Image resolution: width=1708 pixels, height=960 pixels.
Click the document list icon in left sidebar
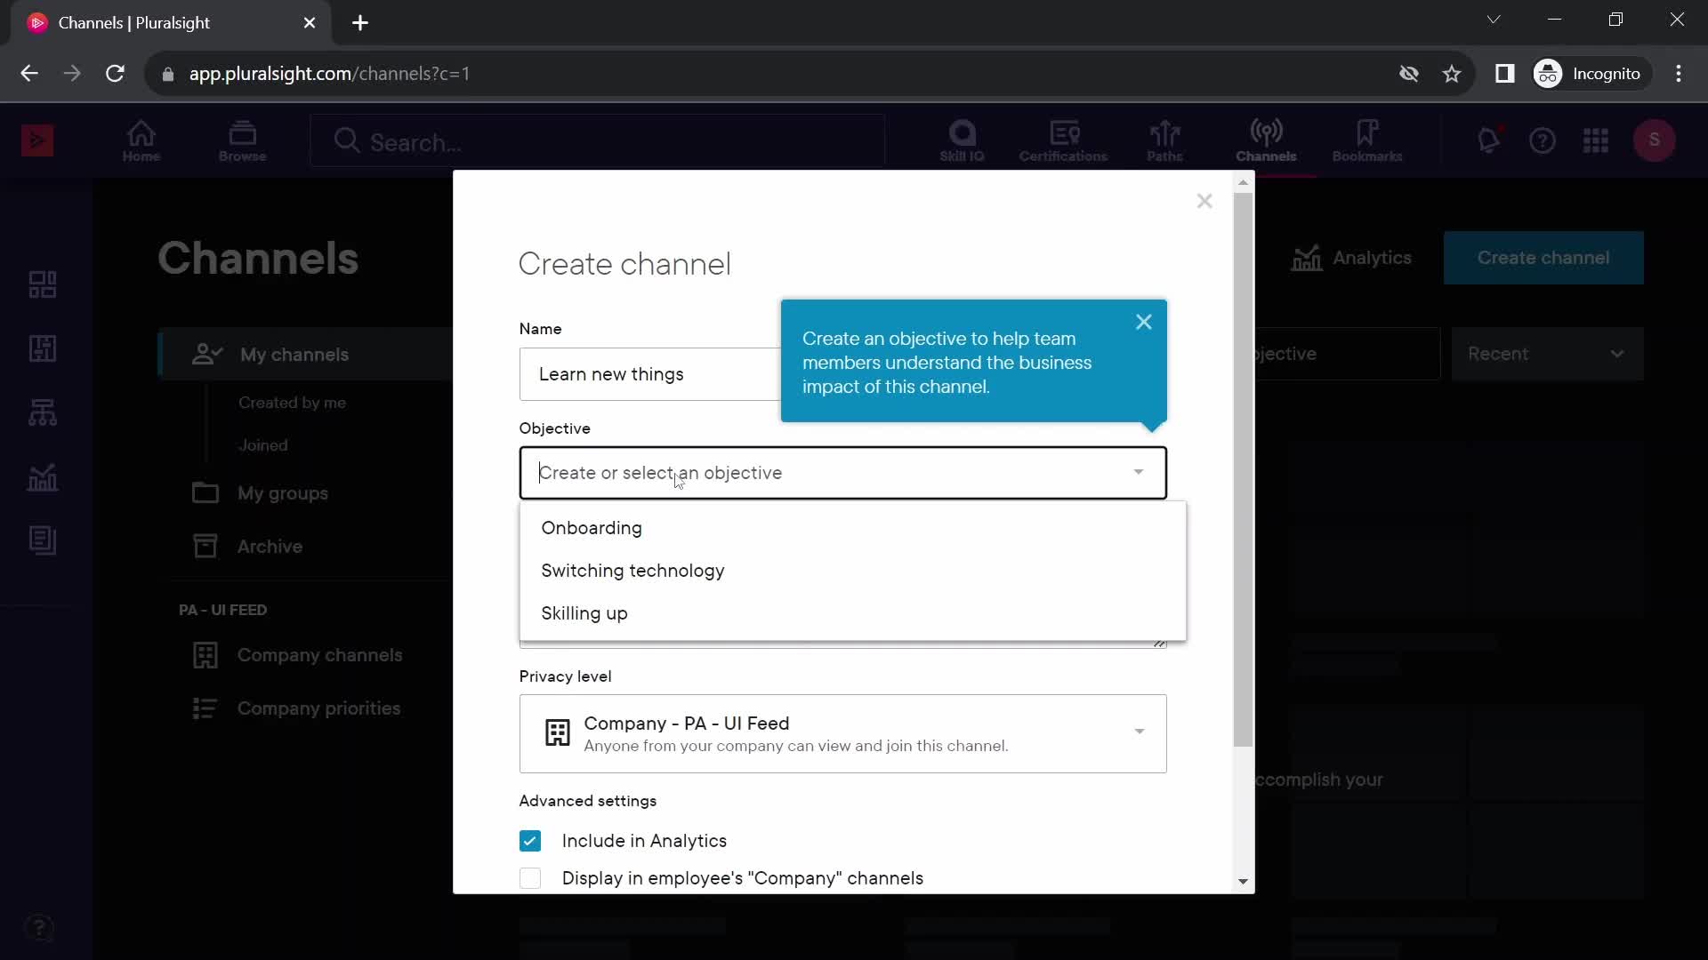[43, 540]
